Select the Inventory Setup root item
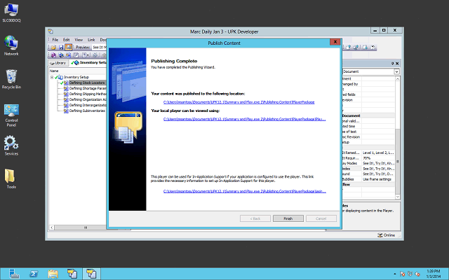449x280 pixels. (x=76, y=77)
